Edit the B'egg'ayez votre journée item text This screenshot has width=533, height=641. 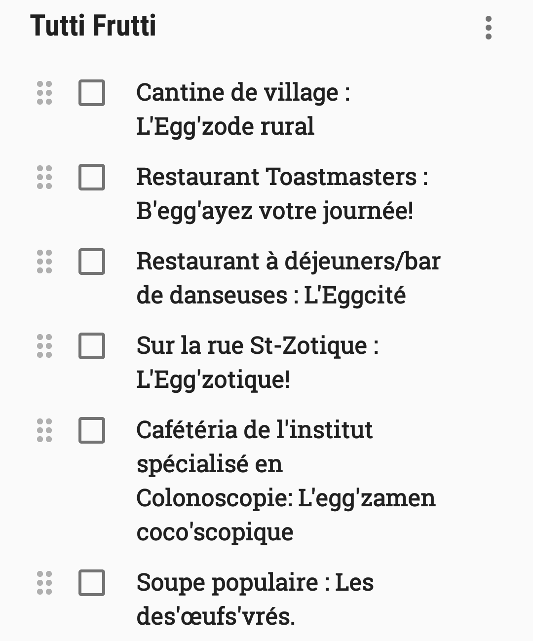[282, 193]
